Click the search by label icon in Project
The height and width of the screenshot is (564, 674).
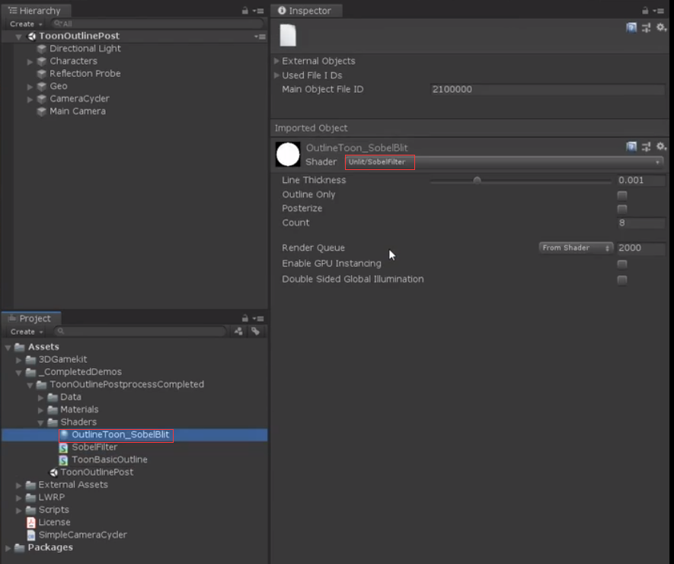point(256,332)
